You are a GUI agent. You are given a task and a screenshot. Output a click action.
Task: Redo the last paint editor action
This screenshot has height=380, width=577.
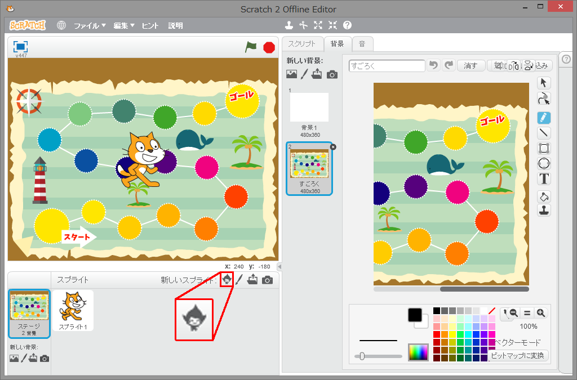[449, 65]
